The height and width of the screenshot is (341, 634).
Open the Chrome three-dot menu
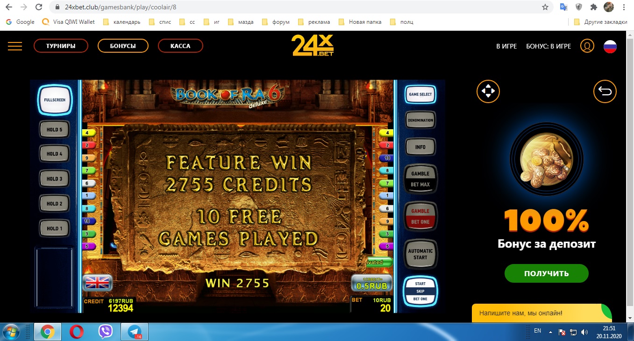tap(624, 7)
